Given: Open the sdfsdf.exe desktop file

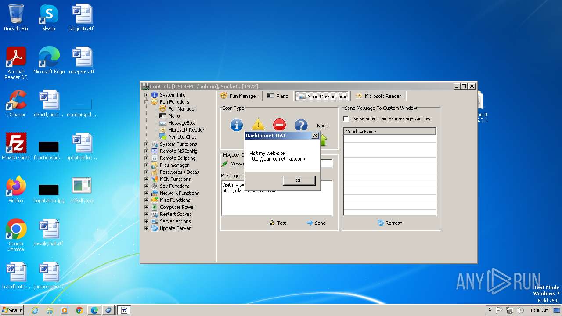Looking at the screenshot, I should point(82,190).
